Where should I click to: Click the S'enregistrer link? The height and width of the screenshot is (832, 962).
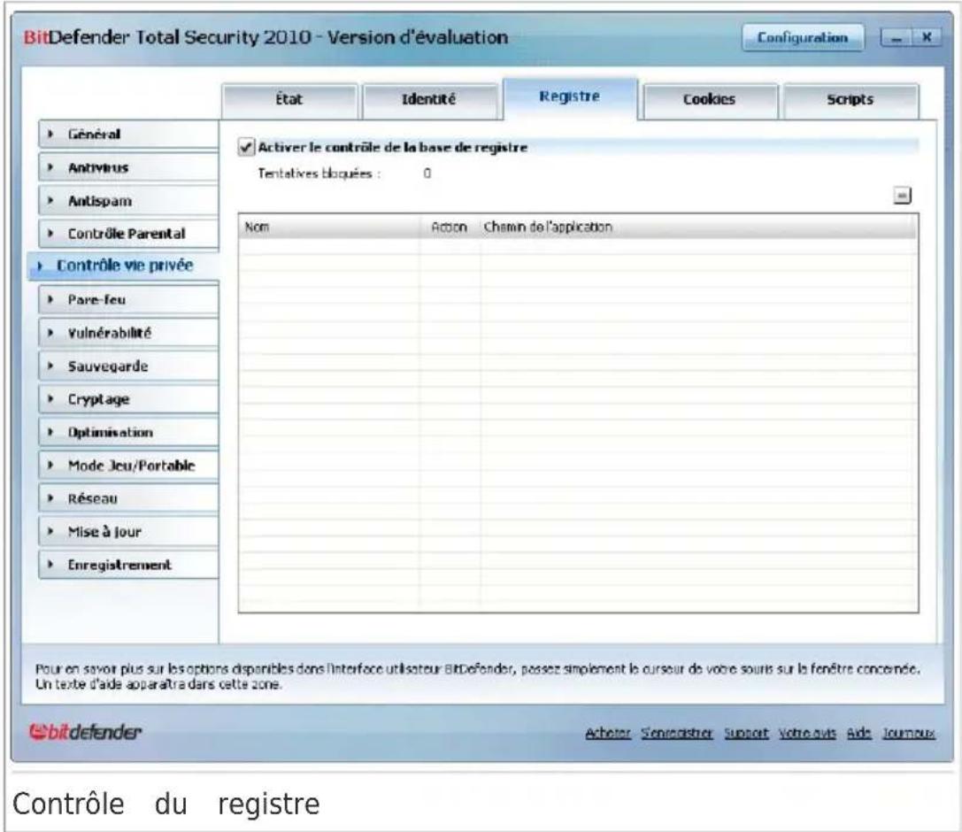677,733
